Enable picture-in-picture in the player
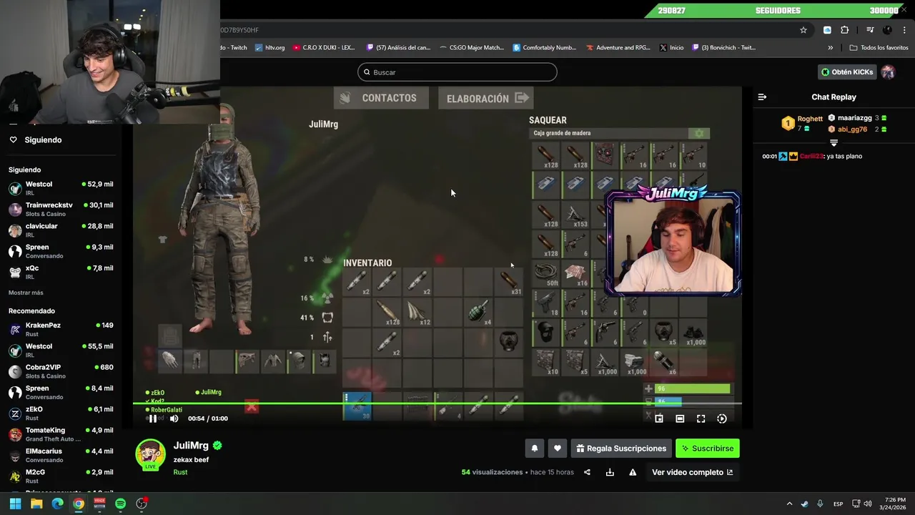This screenshot has height=515, width=915. (659, 418)
